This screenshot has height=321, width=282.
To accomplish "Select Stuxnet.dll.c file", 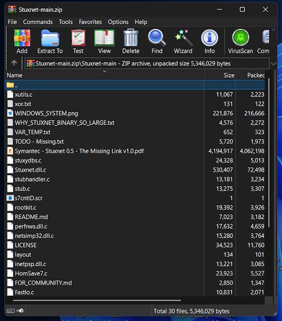I will [x=30, y=170].
